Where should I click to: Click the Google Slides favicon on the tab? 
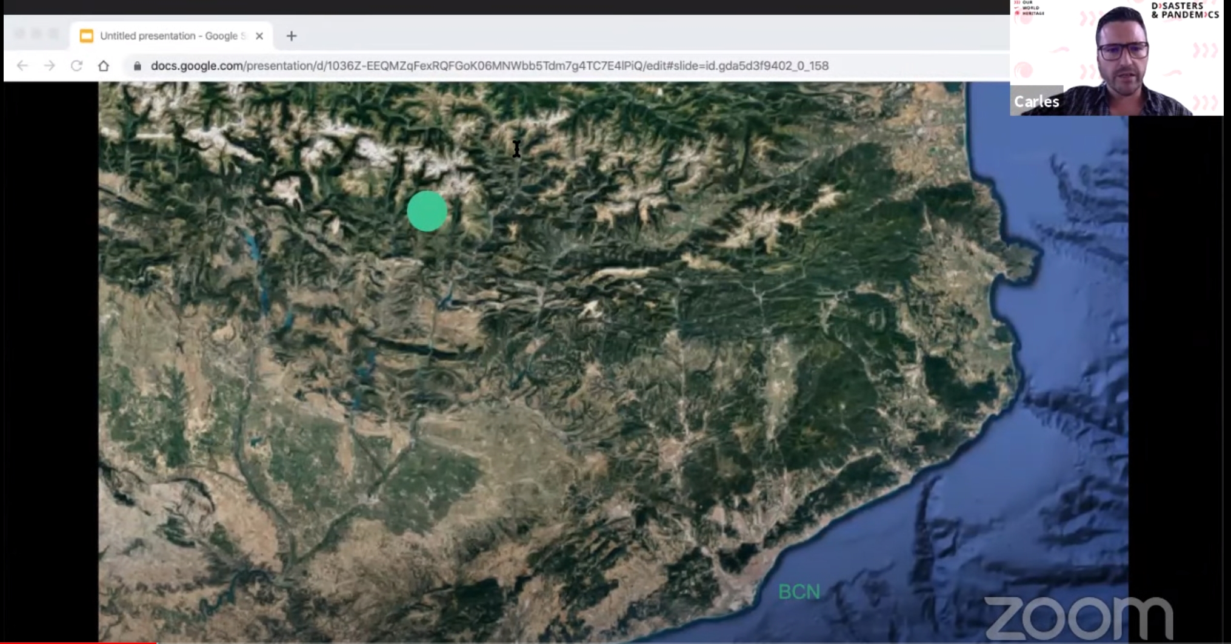[x=87, y=36]
